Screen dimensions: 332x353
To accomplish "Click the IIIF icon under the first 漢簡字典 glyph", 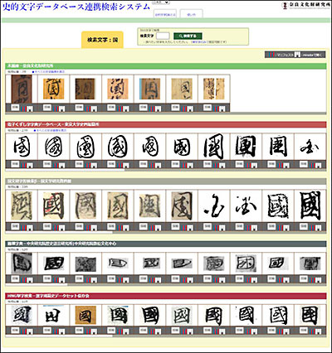I will (23, 279).
